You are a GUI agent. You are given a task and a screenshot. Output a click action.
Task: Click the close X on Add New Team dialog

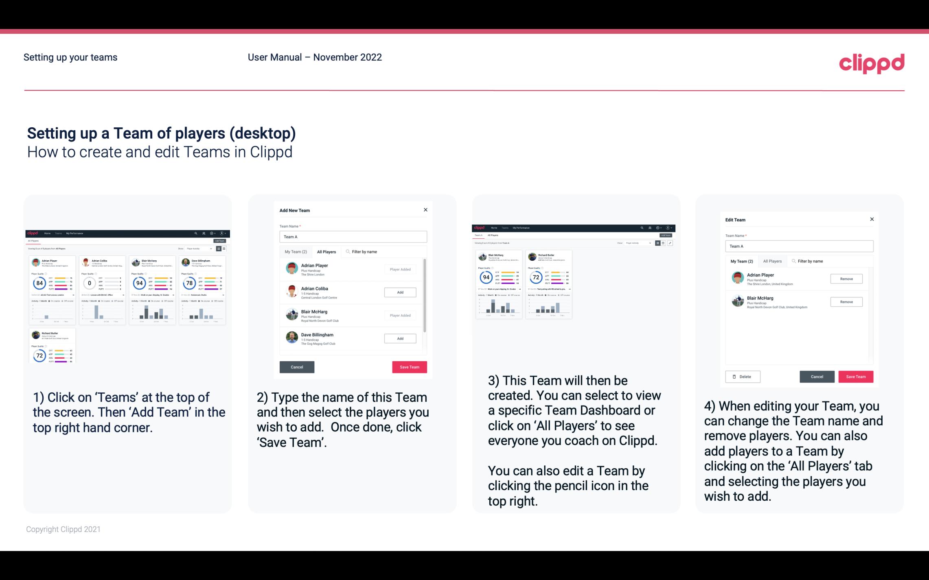point(425,210)
